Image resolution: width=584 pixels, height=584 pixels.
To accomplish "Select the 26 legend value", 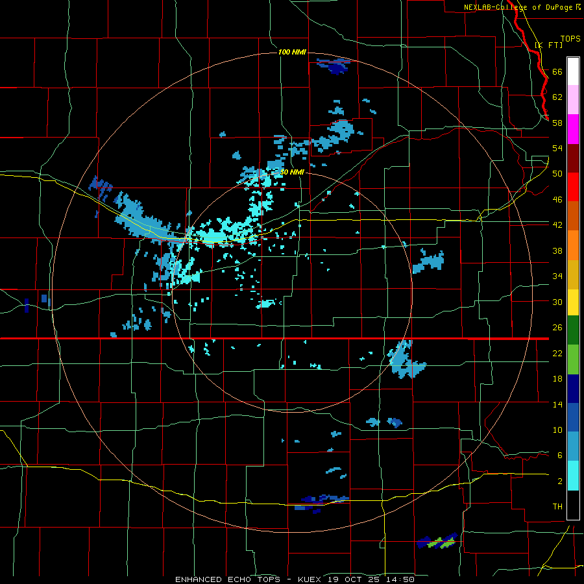I will point(557,328).
